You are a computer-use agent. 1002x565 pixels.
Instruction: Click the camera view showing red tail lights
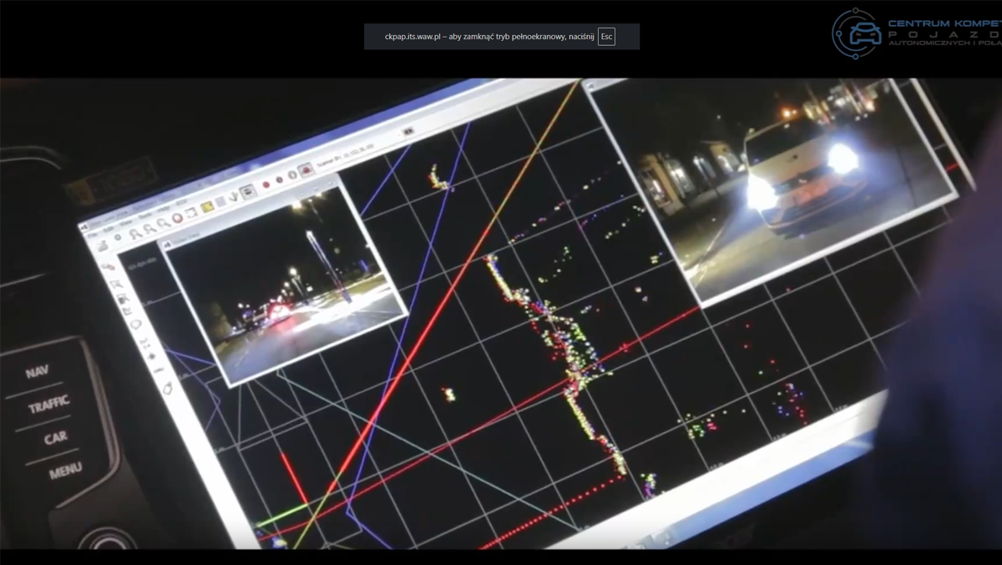click(284, 284)
